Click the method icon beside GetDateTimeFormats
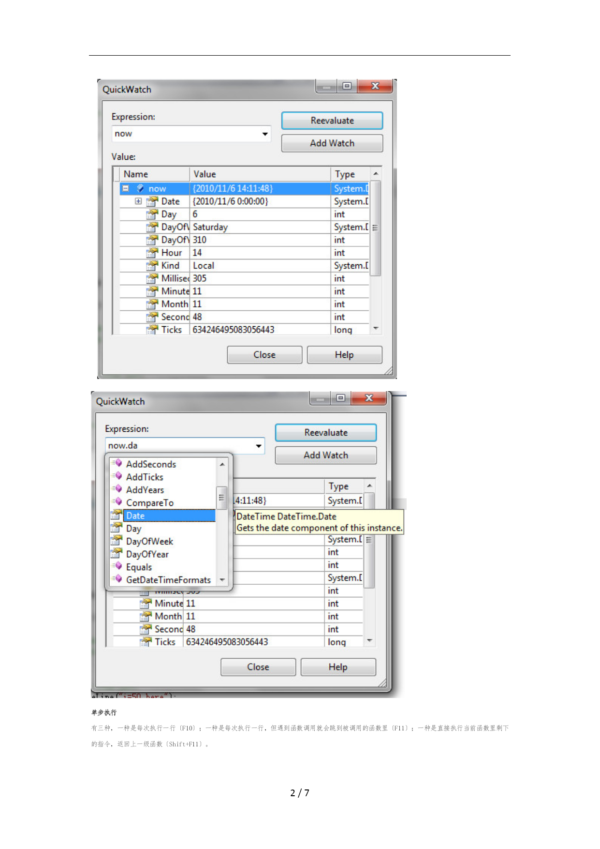This screenshot has width=600, height=849. [117, 579]
